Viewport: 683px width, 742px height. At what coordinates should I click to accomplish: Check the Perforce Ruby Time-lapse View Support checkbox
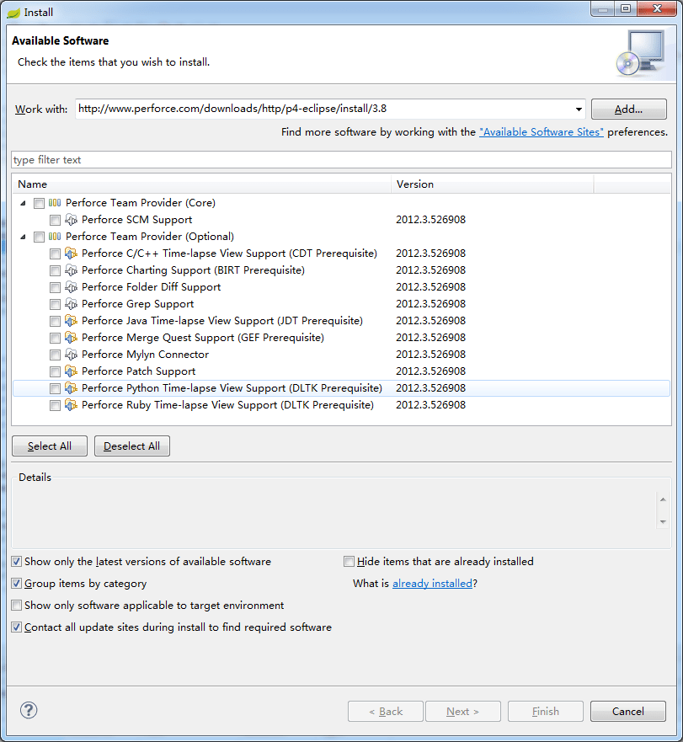(x=55, y=406)
